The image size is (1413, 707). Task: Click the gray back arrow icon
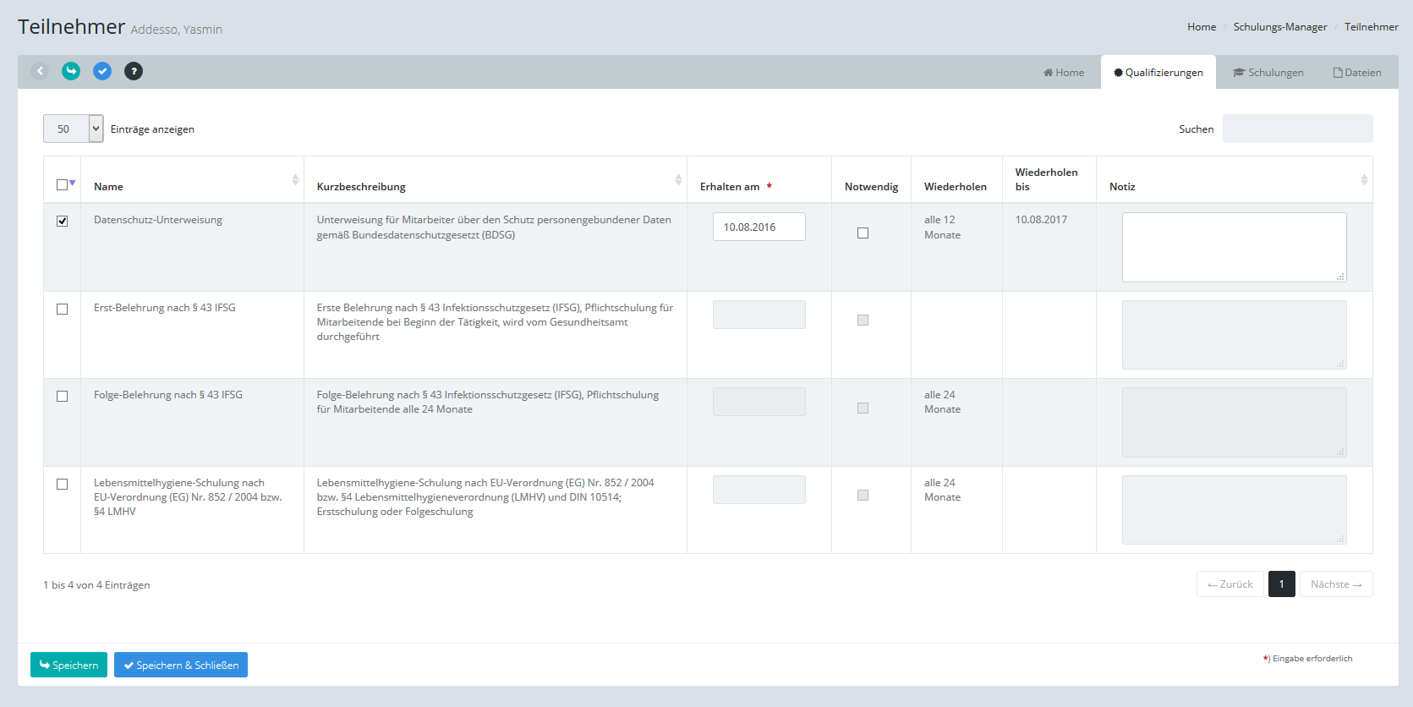40,71
